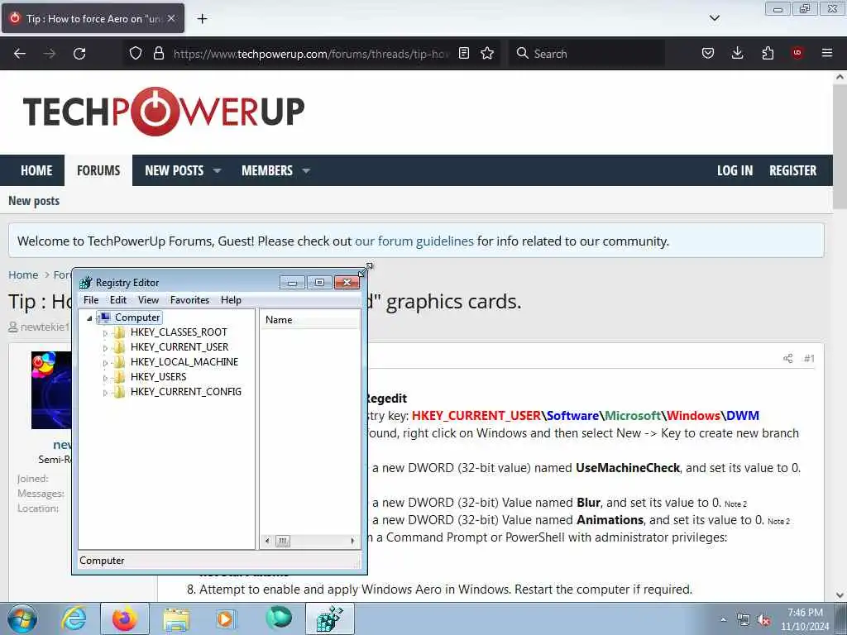Bookmark this page with star icon
This screenshot has height=635, width=847.
487,53
